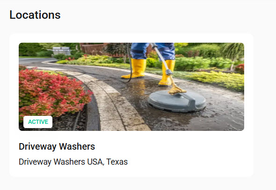Image resolution: width=276 pixels, height=190 pixels.
Task: Click the green ACTIVE status badge
Action: [38, 122]
